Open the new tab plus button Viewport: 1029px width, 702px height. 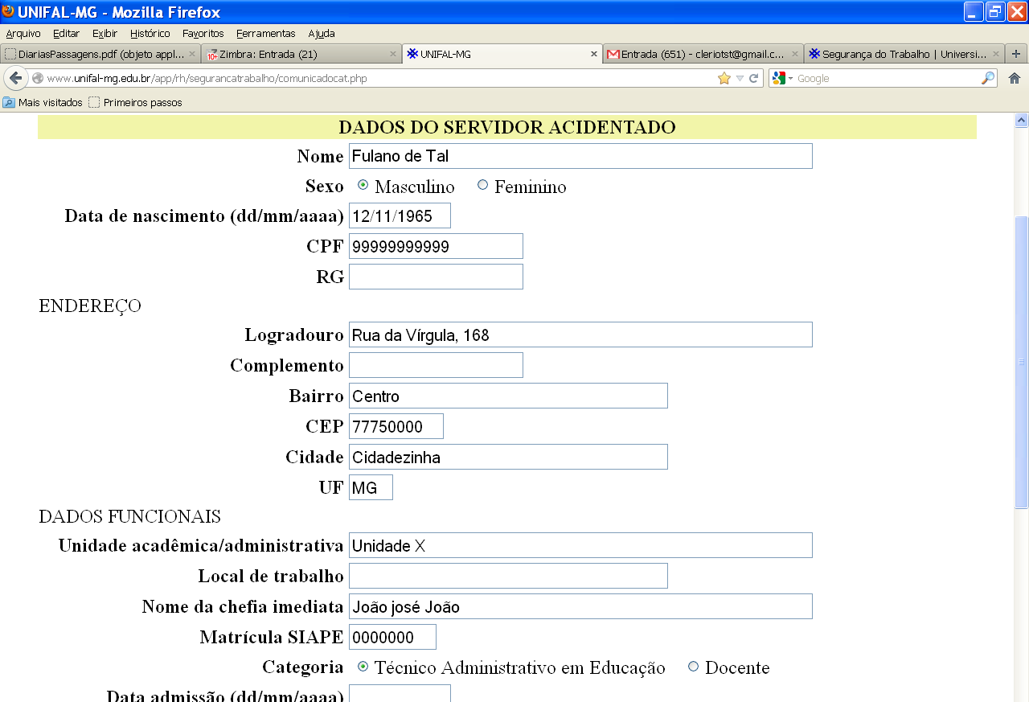(x=1016, y=54)
